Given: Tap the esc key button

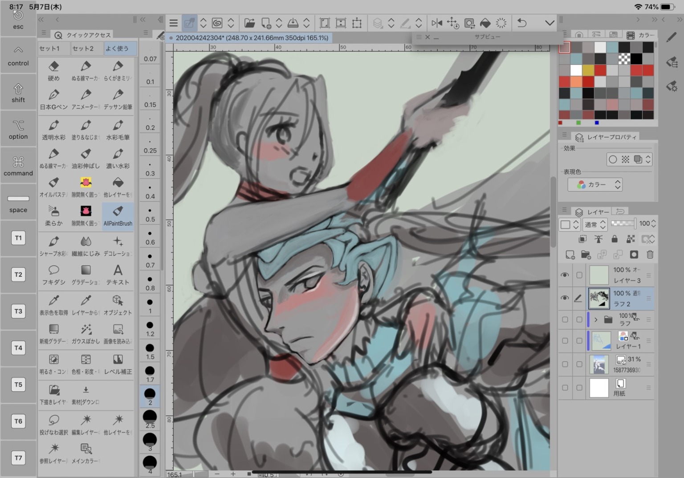Looking at the screenshot, I should (18, 20).
